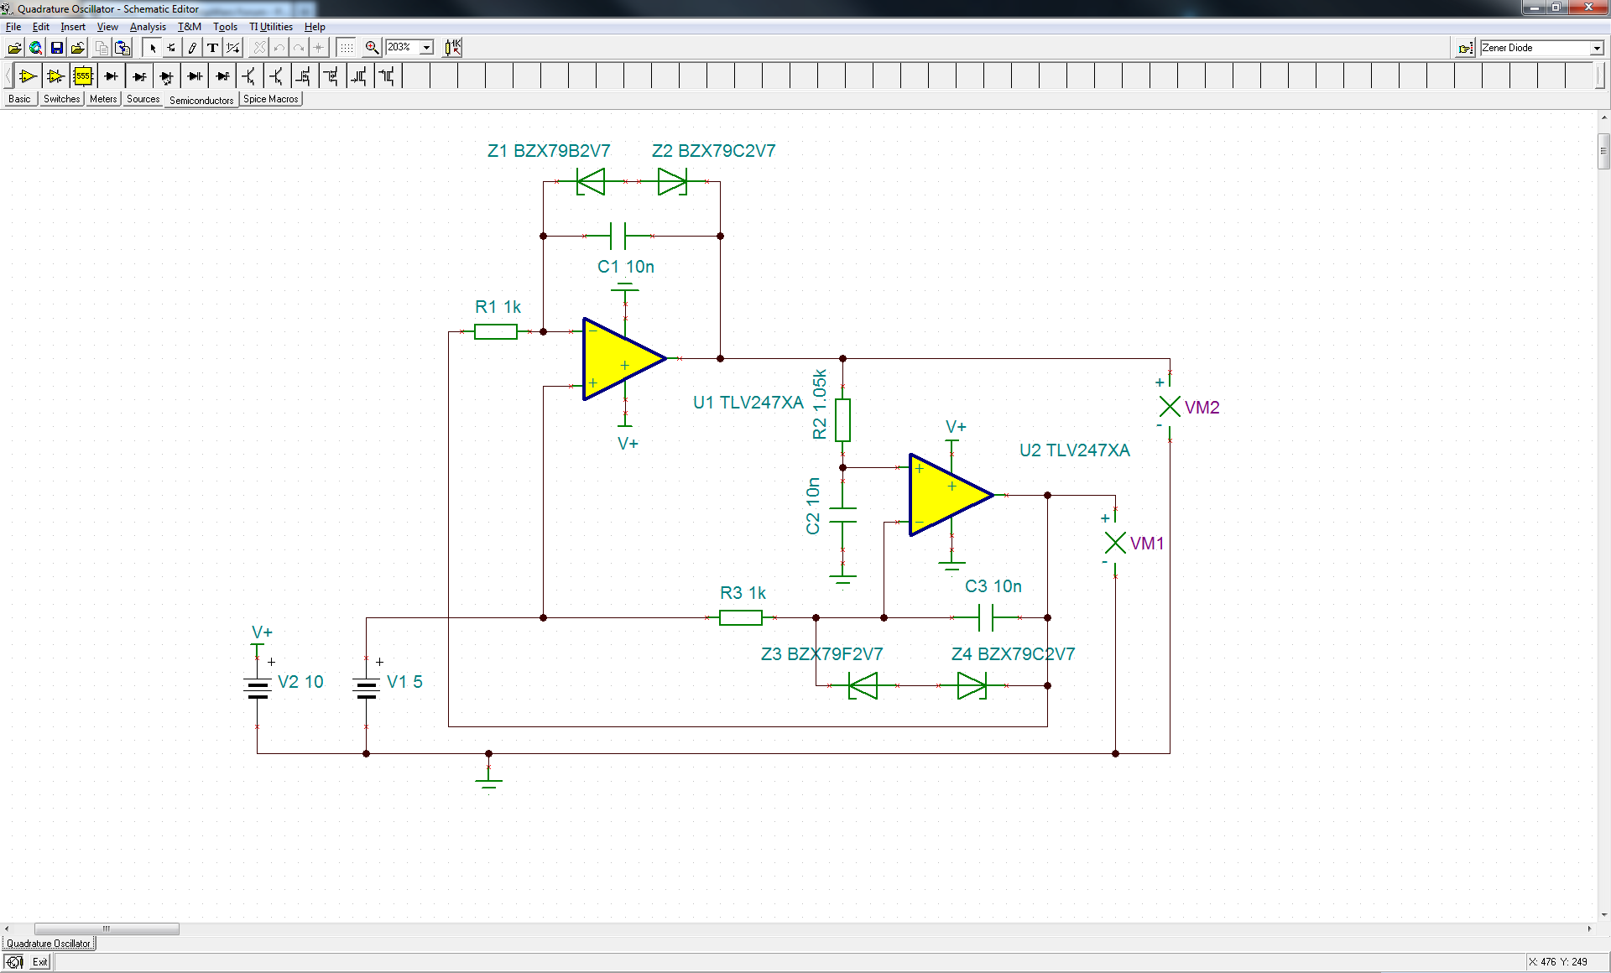Open the zoom percentage dropdown
This screenshot has width=1611, height=973.
point(426,48)
